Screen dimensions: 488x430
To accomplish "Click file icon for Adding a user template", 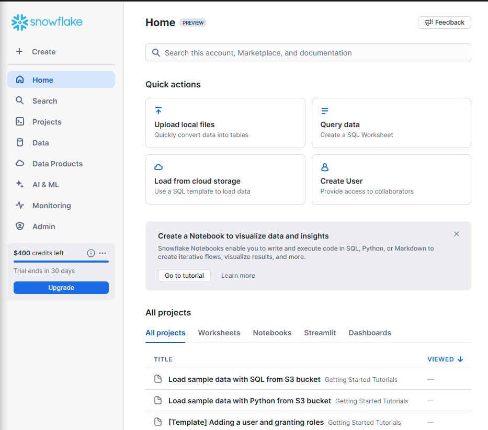I will 158,422.
